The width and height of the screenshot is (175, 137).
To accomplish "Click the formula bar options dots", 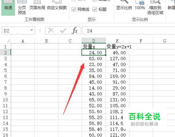I will [40, 30].
